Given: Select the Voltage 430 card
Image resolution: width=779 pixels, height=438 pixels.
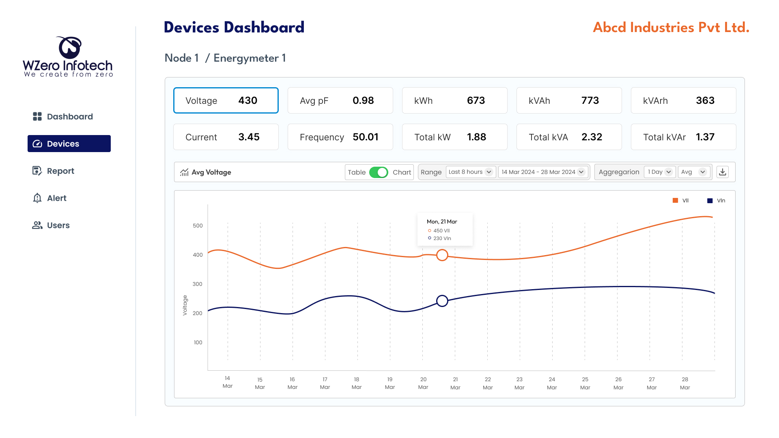Looking at the screenshot, I should tap(226, 100).
